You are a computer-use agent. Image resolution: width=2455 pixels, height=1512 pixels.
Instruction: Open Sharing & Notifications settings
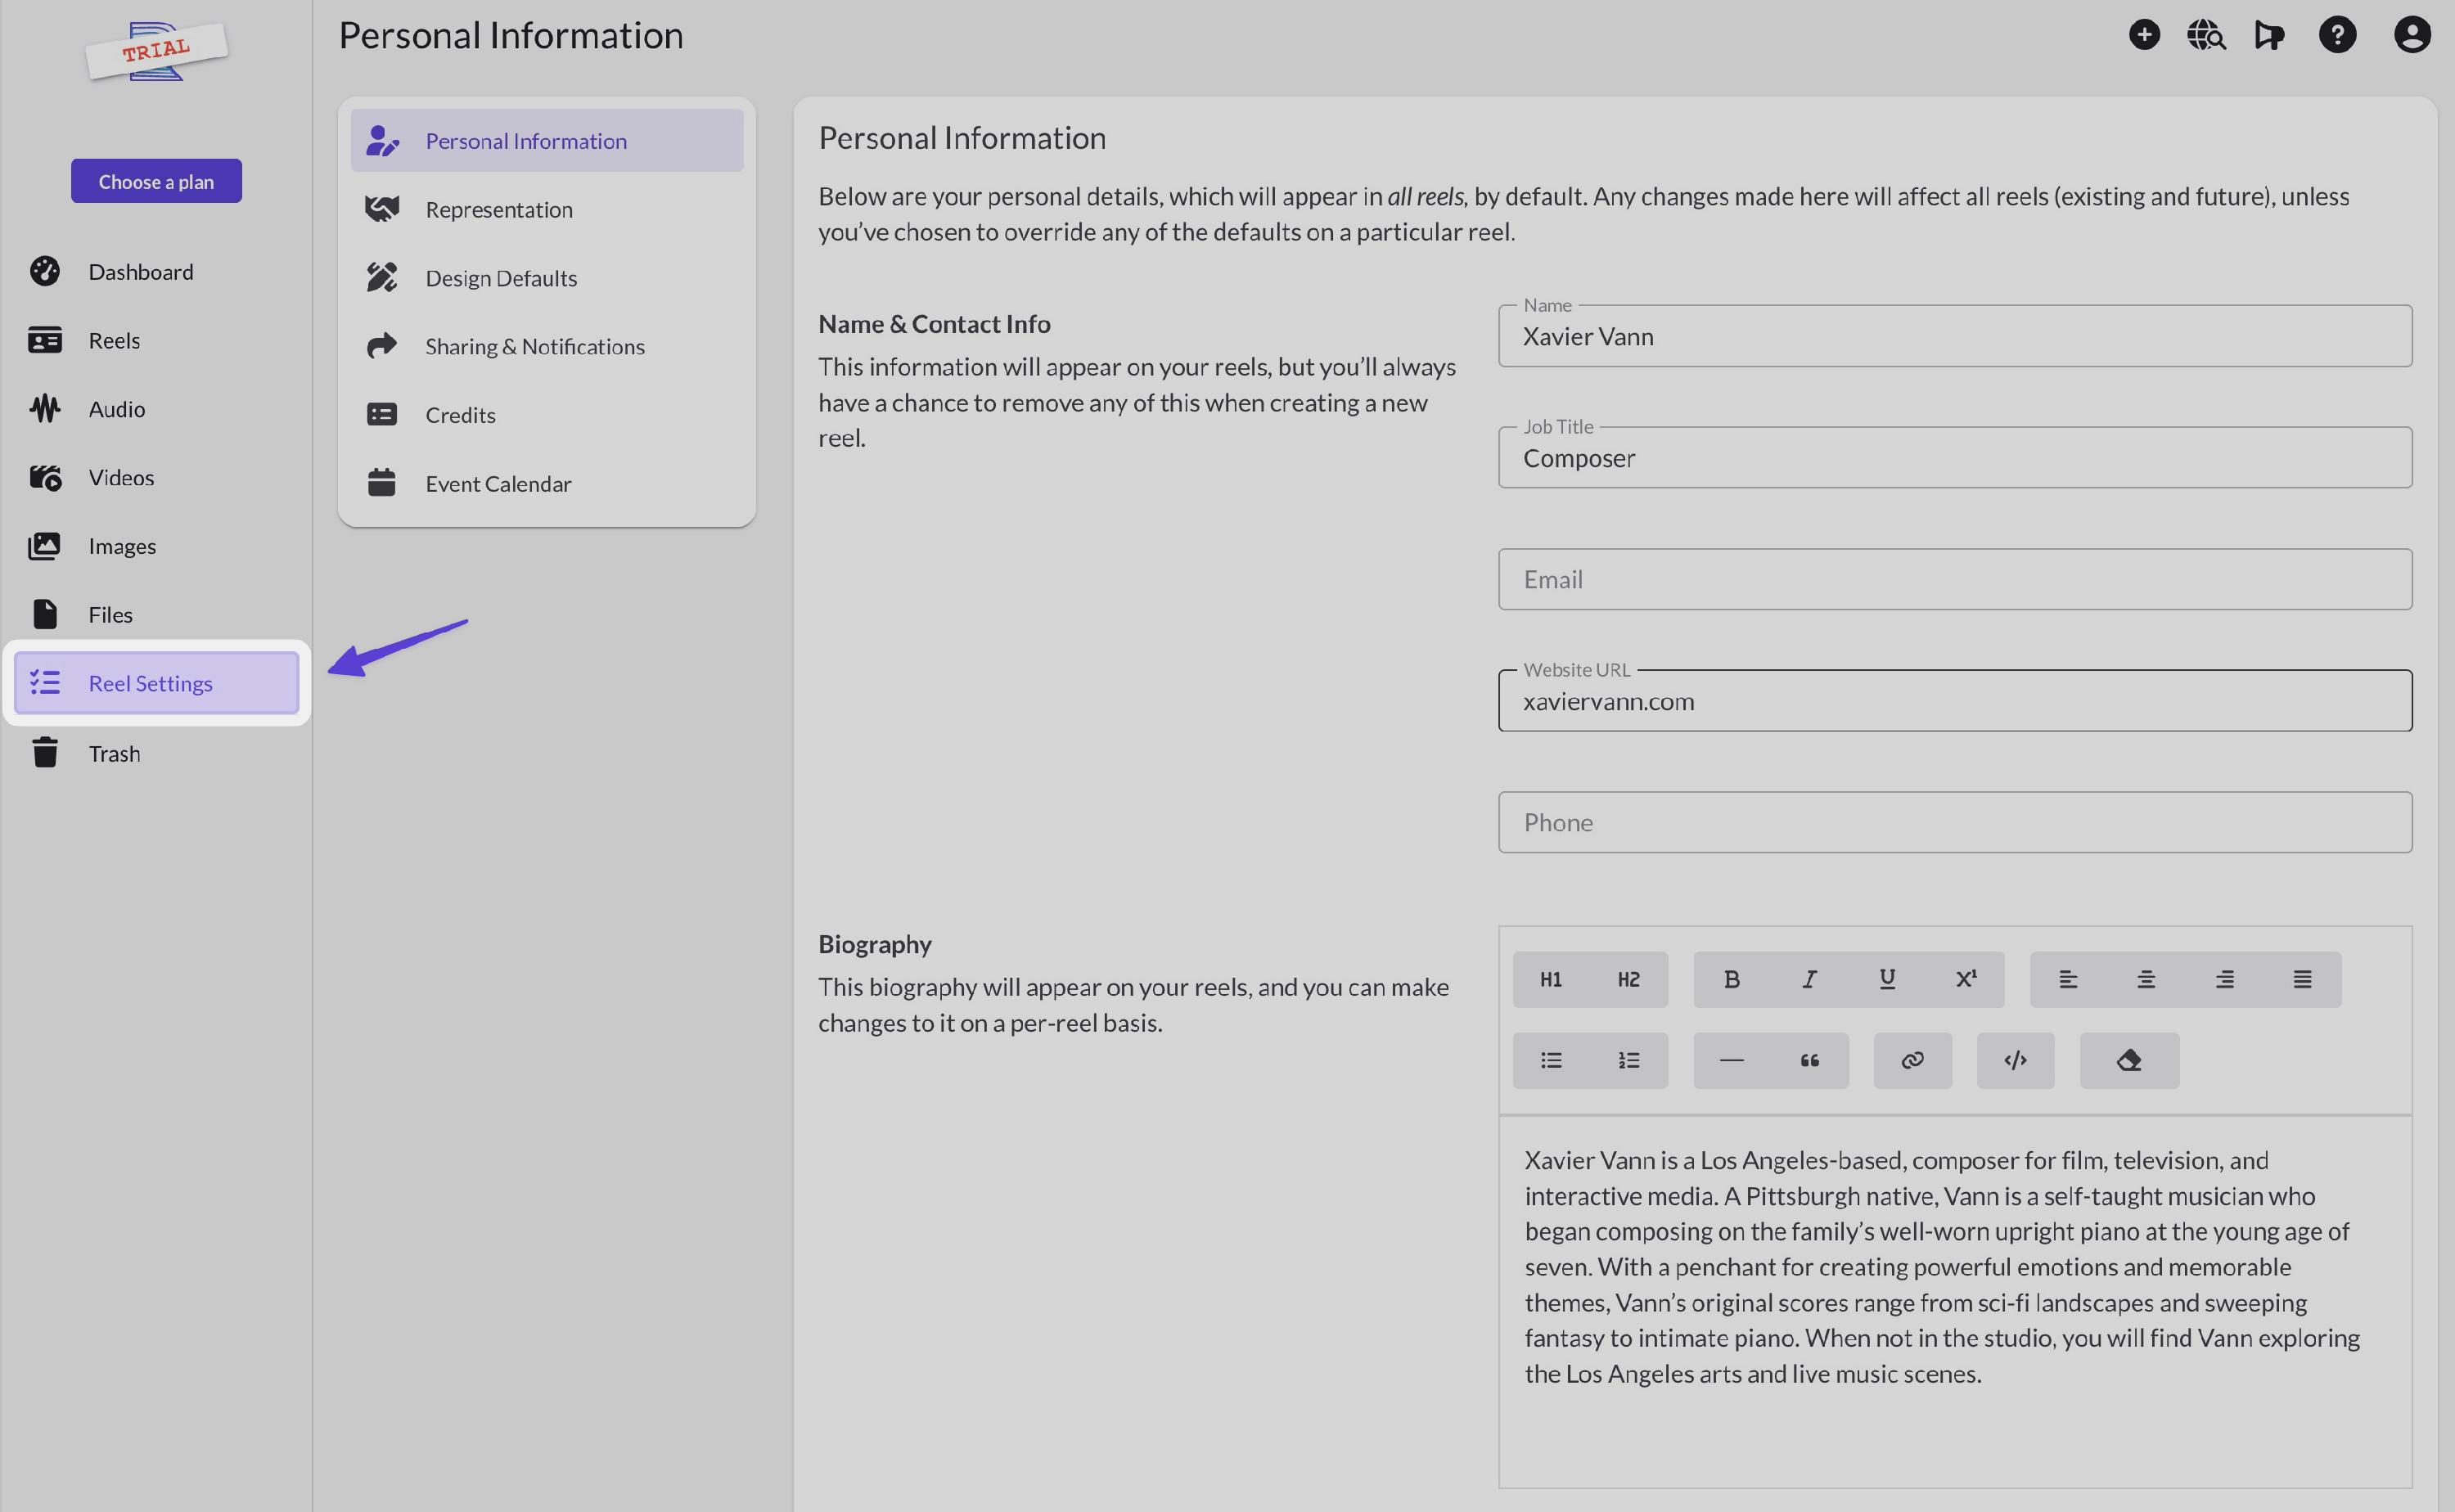pos(534,346)
